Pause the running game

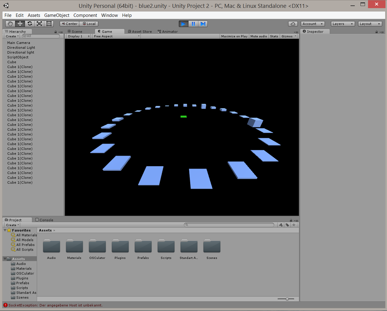click(193, 24)
